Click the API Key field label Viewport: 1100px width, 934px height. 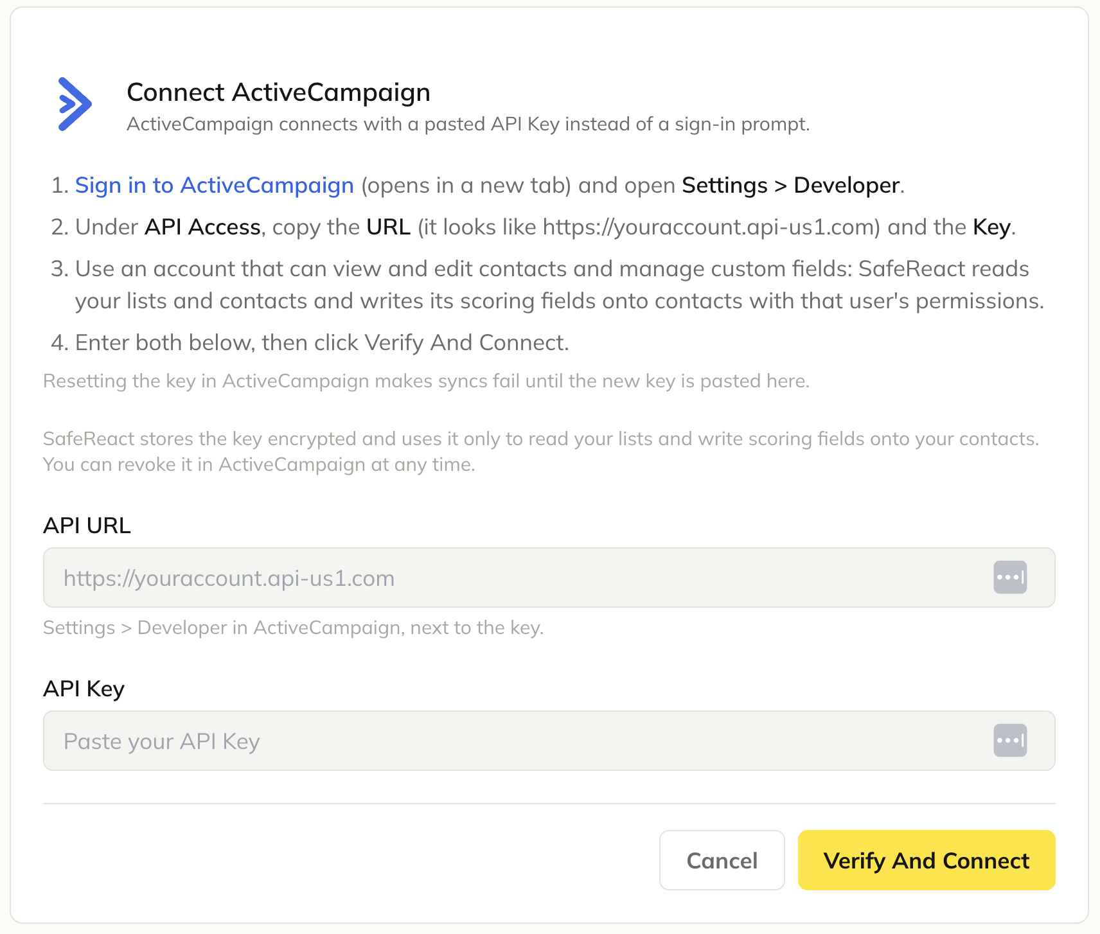point(84,689)
